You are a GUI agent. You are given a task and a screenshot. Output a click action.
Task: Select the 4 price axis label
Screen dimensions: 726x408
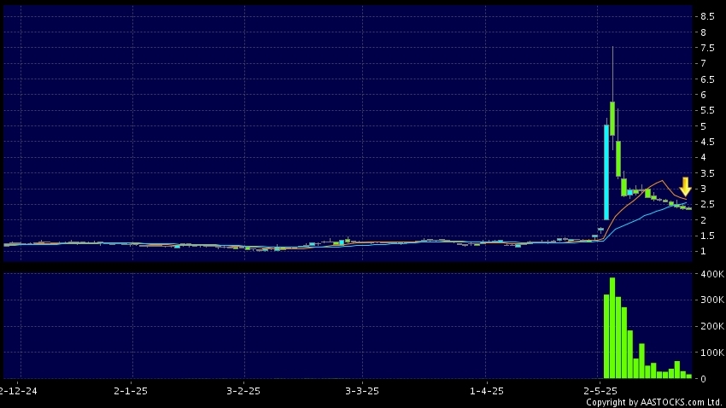[x=703, y=157]
